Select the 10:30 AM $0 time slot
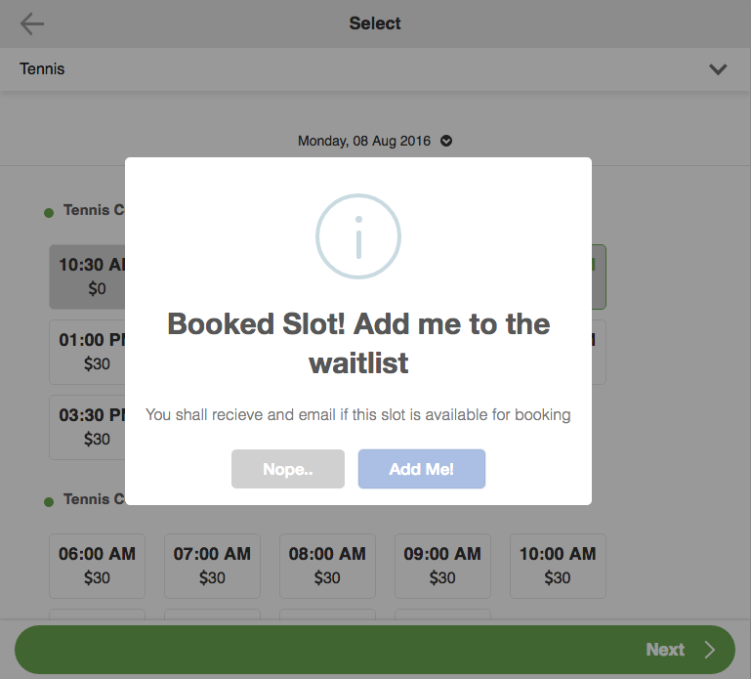This screenshot has width=751, height=679. click(x=88, y=276)
